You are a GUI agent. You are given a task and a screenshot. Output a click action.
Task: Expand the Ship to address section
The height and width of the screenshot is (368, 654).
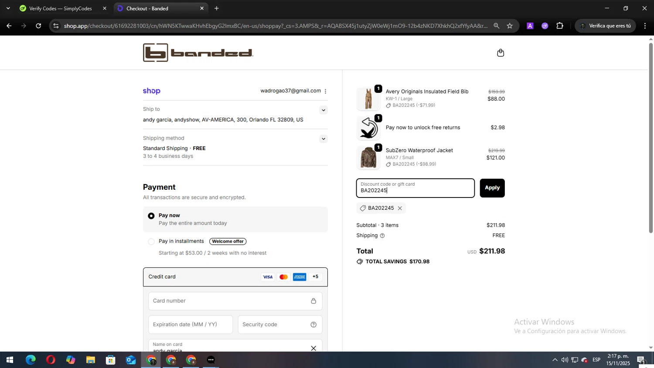(323, 110)
